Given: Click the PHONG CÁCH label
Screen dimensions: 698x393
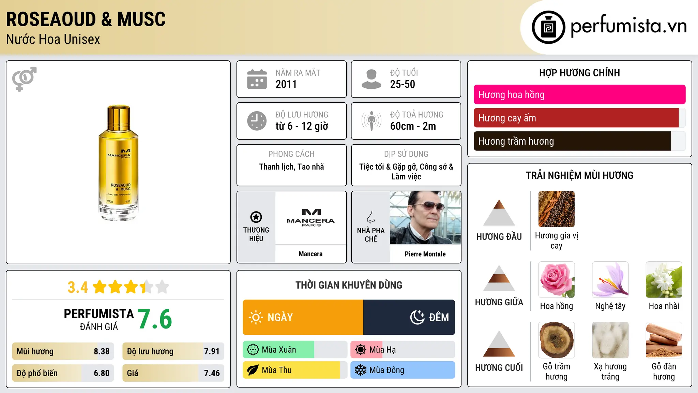Looking at the screenshot, I should pyautogui.click(x=291, y=154).
